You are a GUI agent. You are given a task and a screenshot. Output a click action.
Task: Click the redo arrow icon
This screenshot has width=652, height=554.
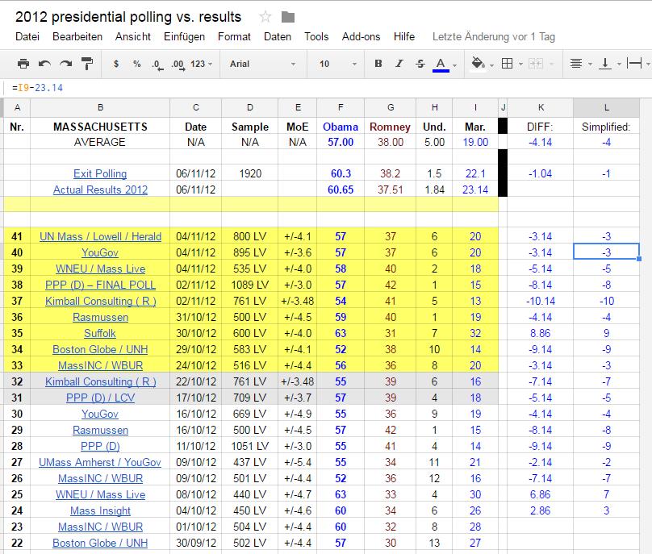coord(65,64)
